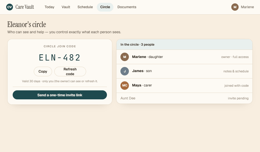
Task: Open the Documents tab
Action: (127, 7)
